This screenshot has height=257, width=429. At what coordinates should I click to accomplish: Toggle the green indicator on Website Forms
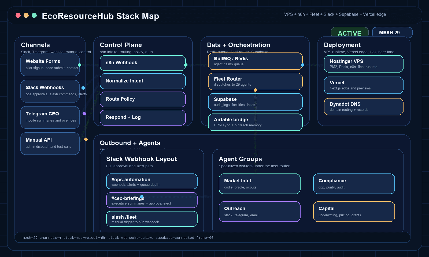[x=79, y=65]
